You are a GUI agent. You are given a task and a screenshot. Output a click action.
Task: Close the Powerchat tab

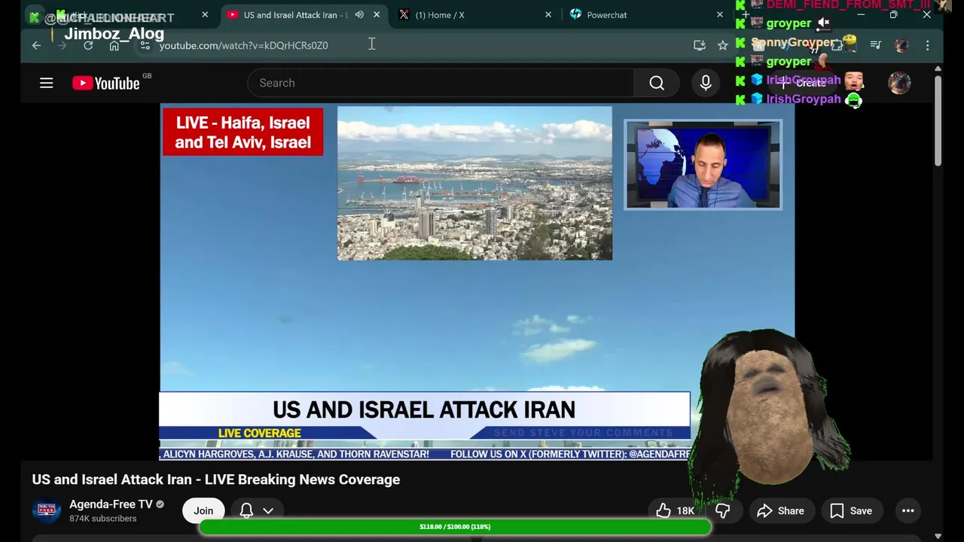tap(720, 14)
